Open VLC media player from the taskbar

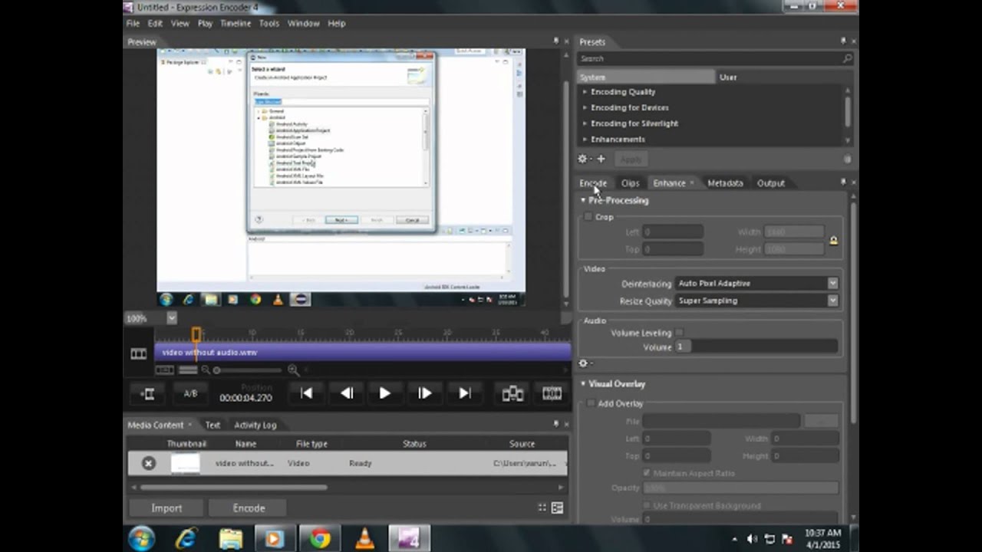[x=365, y=539]
